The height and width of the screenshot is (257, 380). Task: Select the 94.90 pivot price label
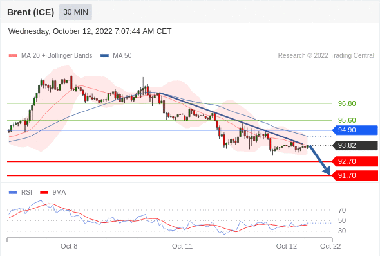coord(355,130)
